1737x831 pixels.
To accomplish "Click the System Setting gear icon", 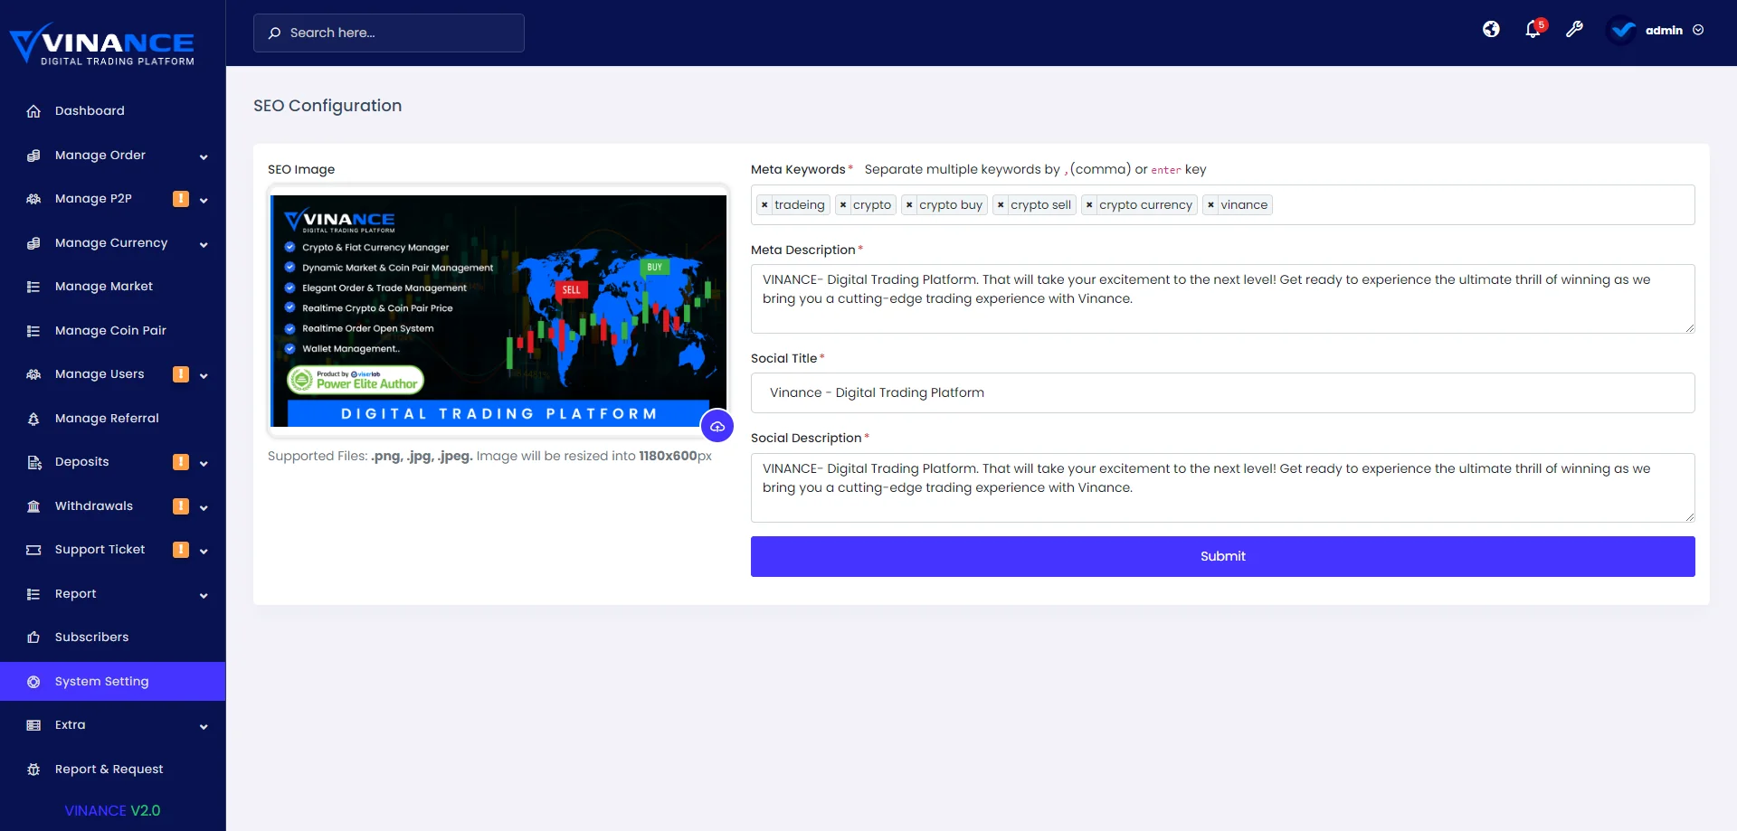I will point(33,682).
